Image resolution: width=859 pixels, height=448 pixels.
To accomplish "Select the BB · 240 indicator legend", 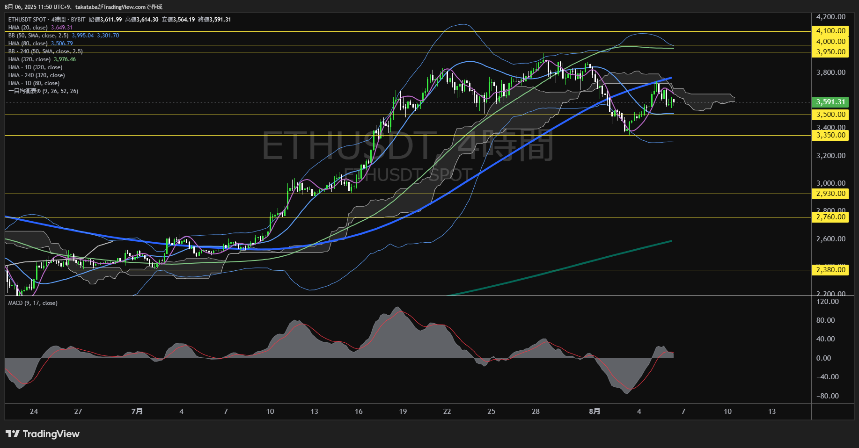I will pos(45,51).
